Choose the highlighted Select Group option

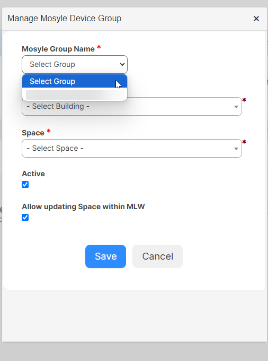pos(75,81)
